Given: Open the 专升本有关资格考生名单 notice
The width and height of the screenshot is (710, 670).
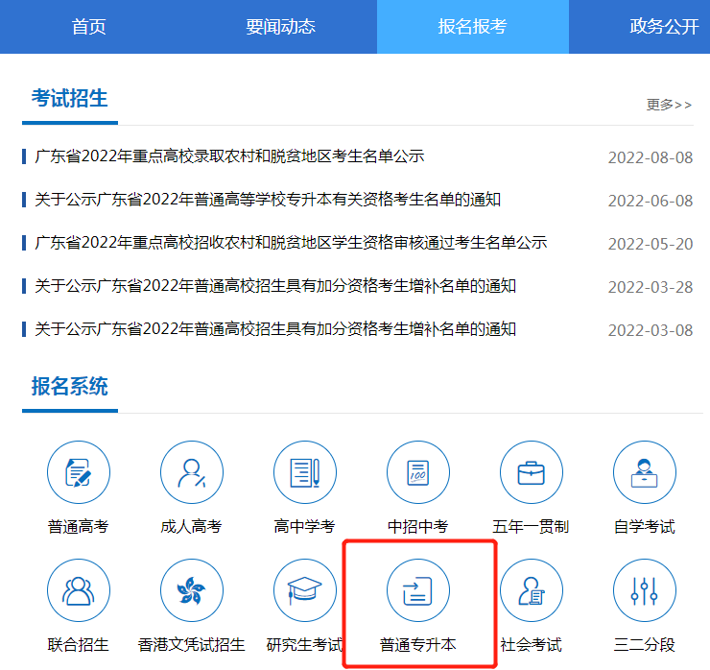Looking at the screenshot, I should pos(268,200).
